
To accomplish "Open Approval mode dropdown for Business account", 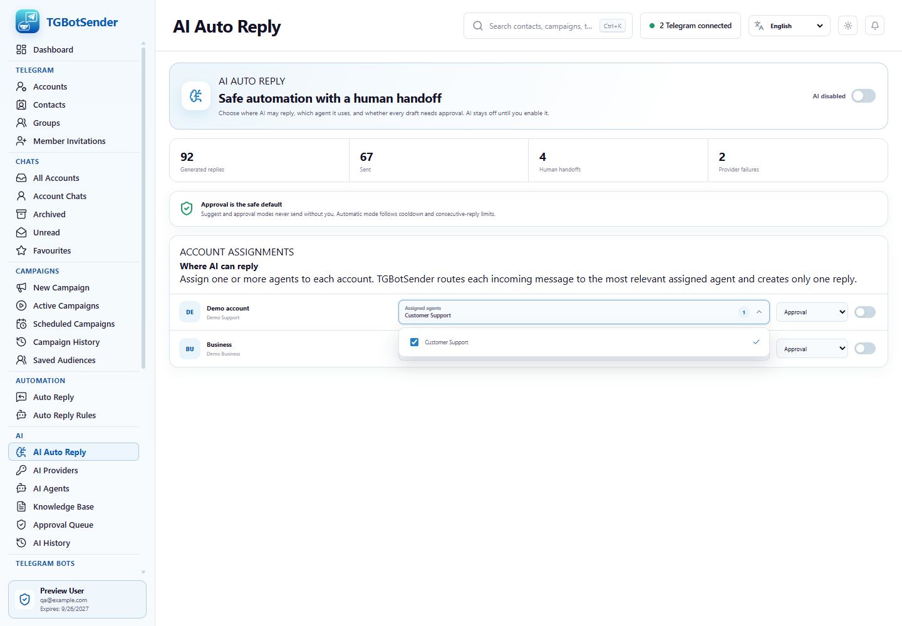I will coord(812,349).
